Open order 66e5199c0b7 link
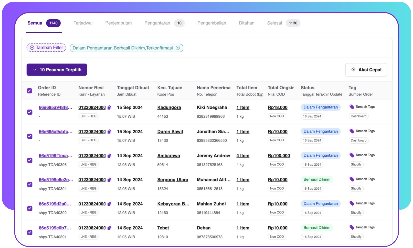413x248 pixels. coord(55,228)
